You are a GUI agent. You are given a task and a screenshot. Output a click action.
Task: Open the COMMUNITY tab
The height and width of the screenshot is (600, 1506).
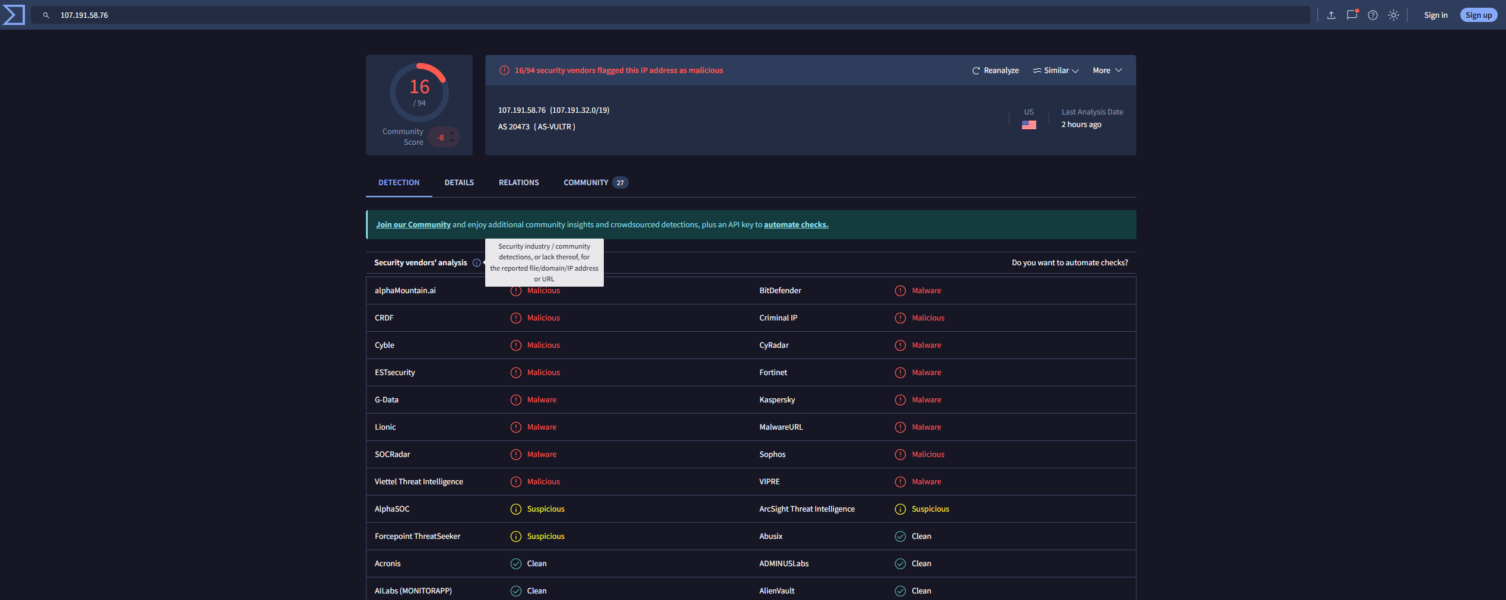tap(596, 183)
